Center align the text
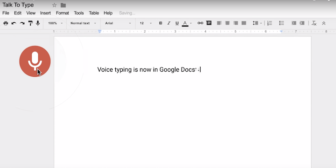The width and height of the screenshot is (336, 168). tap(227, 23)
